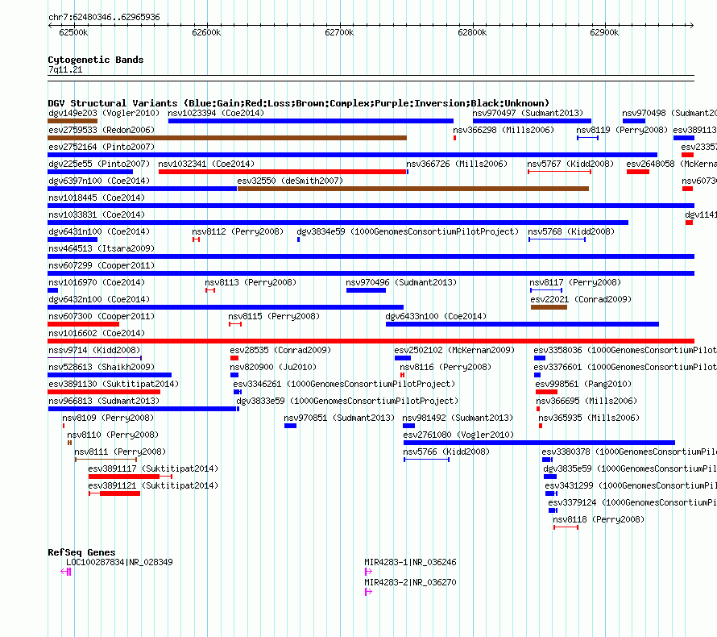Viewport: 717px width, 637px height.
Task: Select the nsv1016970 (Coe2014) blue marker
Action: click(52, 290)
